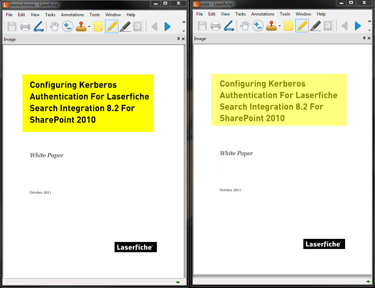Click horizontal scrollbar in color window
Viewport: 375px width, 288px height.
282,276
